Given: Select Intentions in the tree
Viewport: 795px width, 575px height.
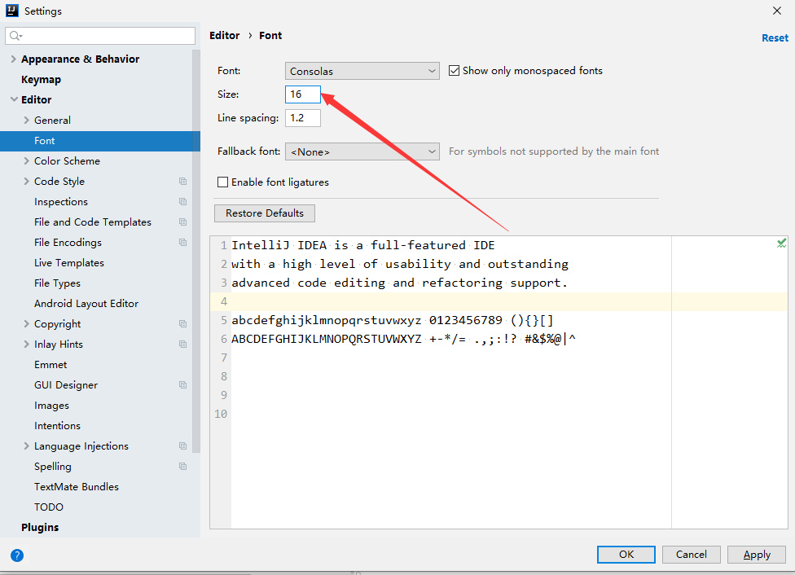Looking at the screenshot, I should pos(57,425).
